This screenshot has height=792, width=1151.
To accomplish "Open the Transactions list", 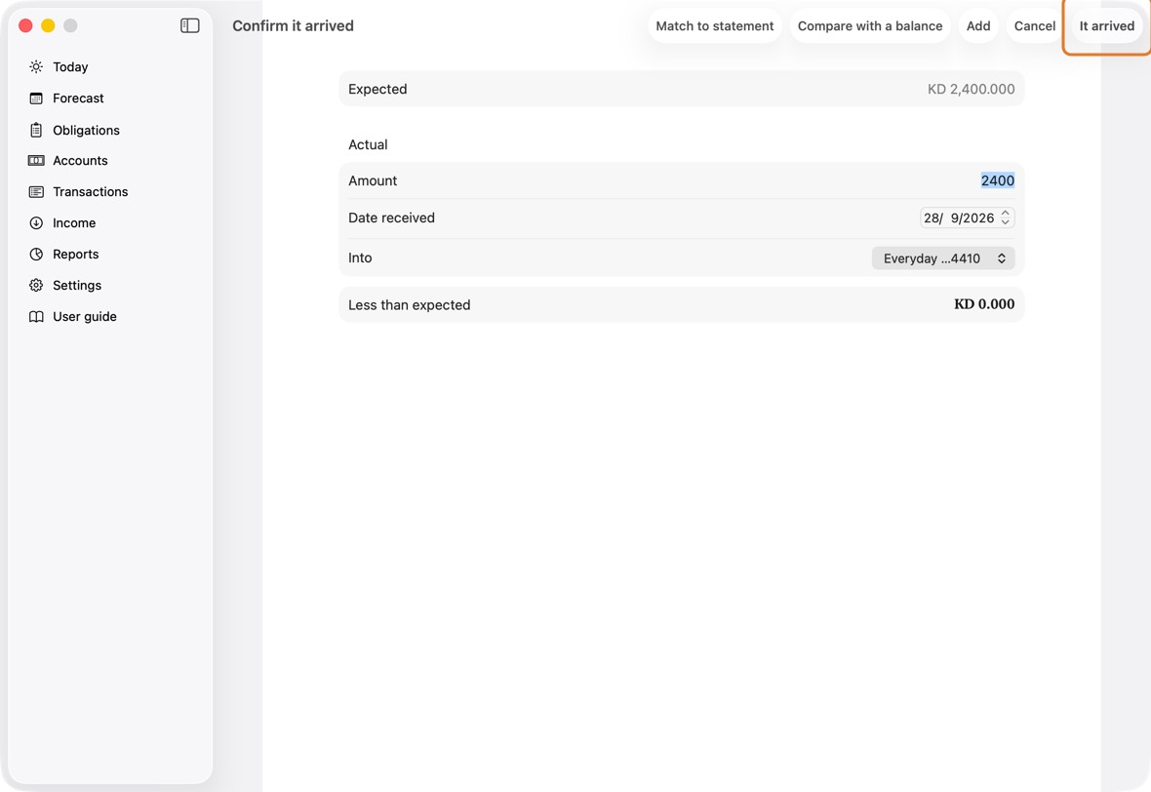I will coord(91,191).
